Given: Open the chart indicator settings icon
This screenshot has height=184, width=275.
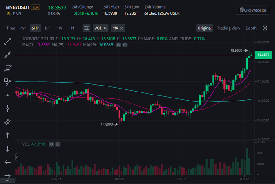Looking at the screenshot, I should tap(86, 28).
